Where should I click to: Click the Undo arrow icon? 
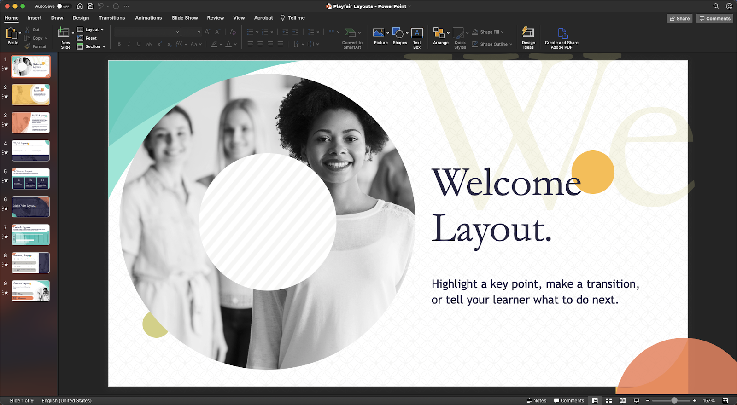(x=101, y=6)
